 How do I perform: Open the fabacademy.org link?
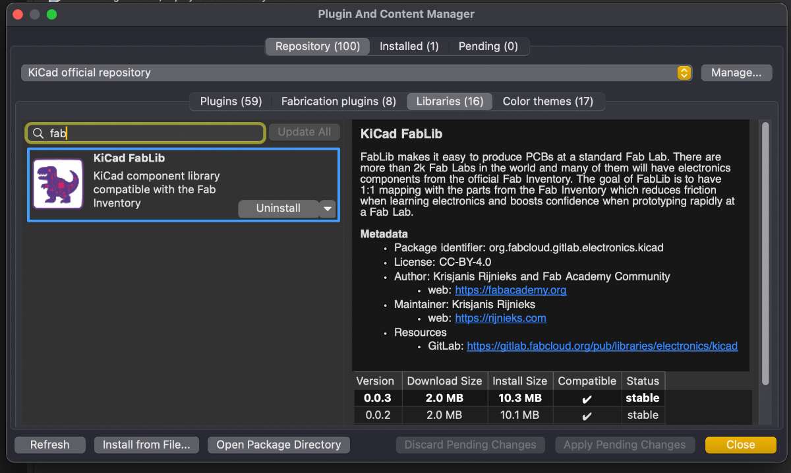point(510,290)
